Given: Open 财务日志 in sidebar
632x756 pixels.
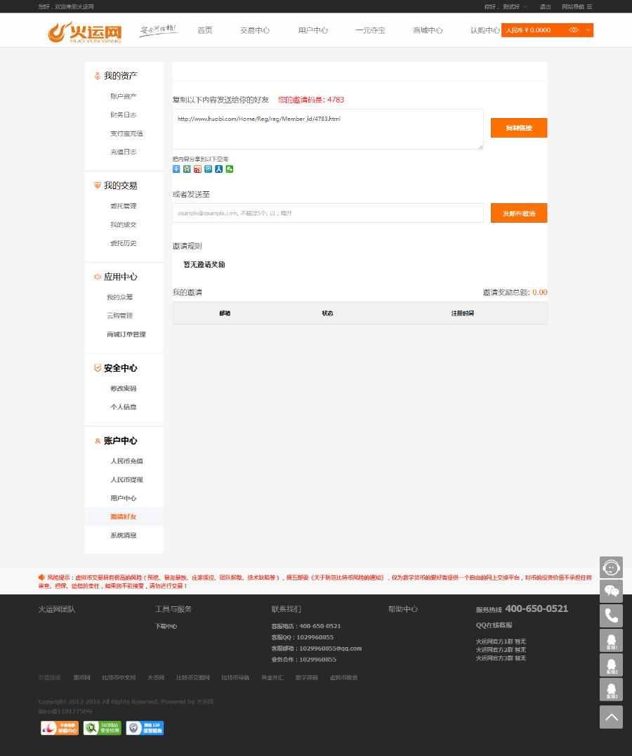Looking at the screenshot, I should tap(124, 115).
